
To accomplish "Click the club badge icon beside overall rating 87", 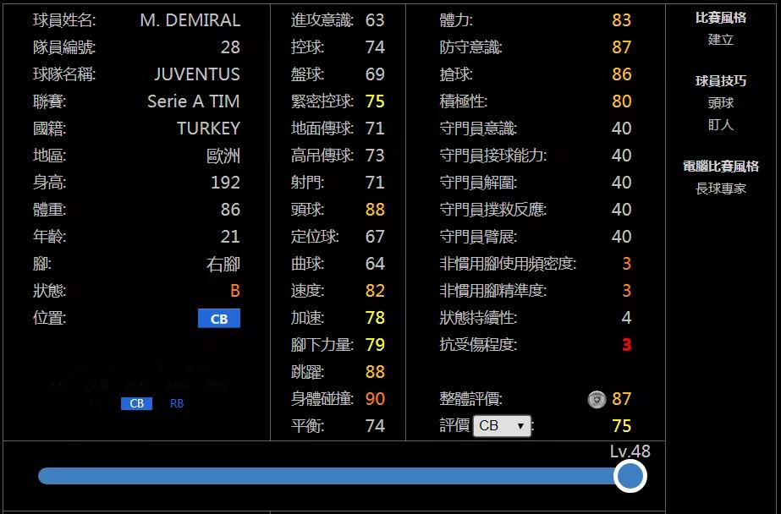I will pyautogui.click(x=597, y=398).
